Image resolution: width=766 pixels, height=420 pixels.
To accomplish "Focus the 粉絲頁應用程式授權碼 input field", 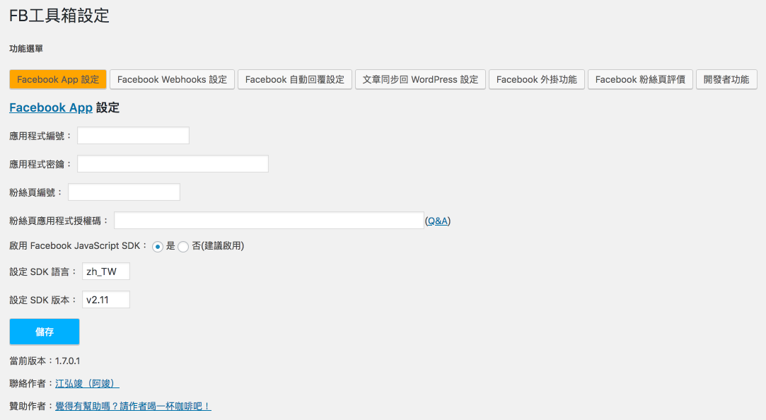I will tap(269, 221).
